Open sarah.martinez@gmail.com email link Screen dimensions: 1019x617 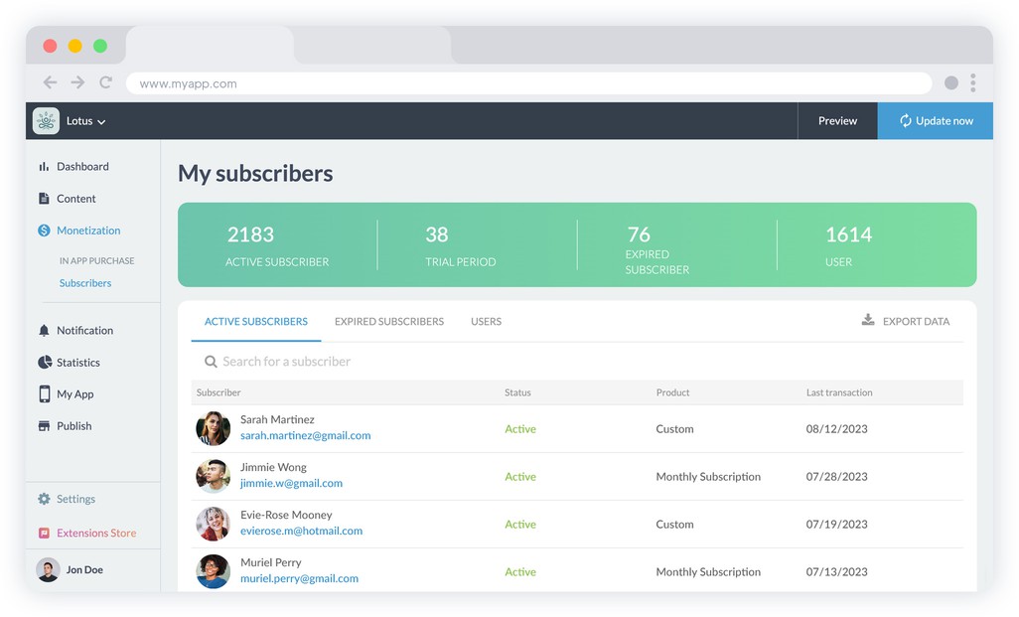305,436
